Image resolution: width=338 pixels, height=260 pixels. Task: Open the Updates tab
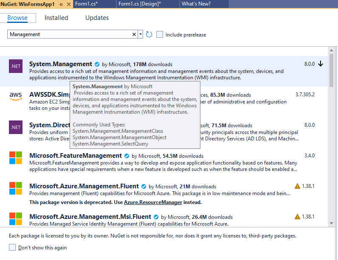coord(97,18)
